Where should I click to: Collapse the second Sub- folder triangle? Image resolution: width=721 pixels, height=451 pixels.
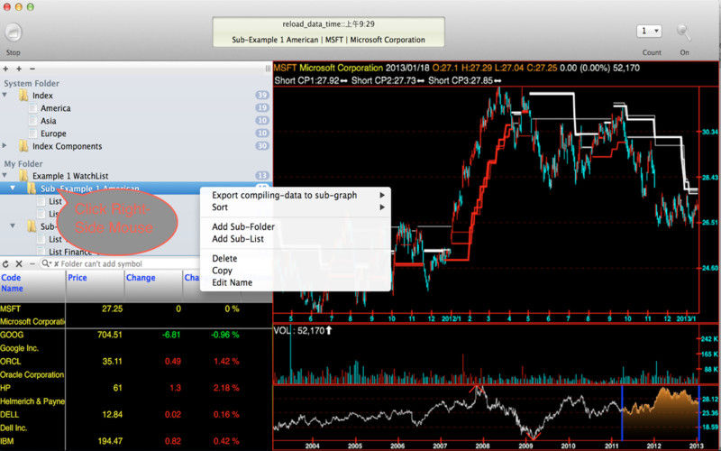pos(13,225)
